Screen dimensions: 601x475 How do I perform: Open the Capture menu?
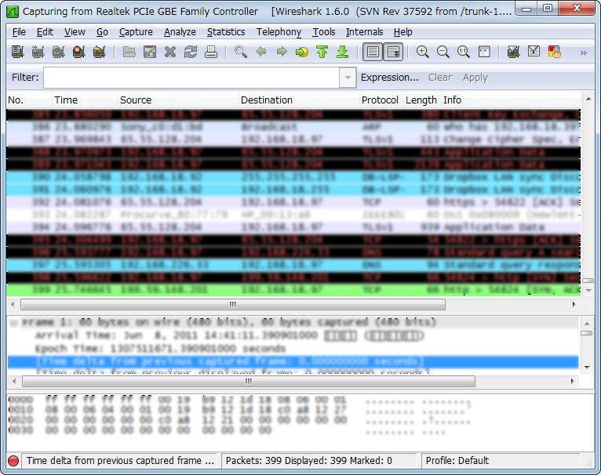(136, 32)
